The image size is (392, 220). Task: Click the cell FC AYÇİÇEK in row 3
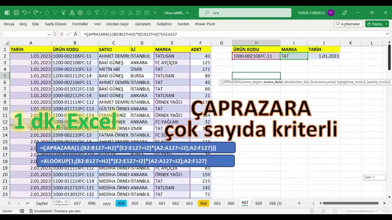tap(172, 63)
